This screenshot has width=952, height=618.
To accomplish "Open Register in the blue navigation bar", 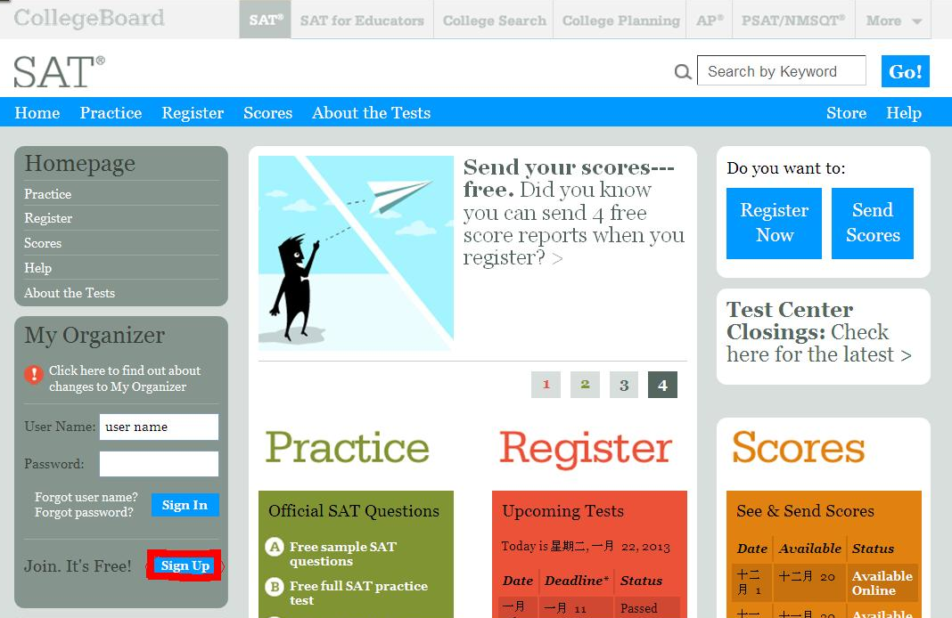I will coord(193,113).
